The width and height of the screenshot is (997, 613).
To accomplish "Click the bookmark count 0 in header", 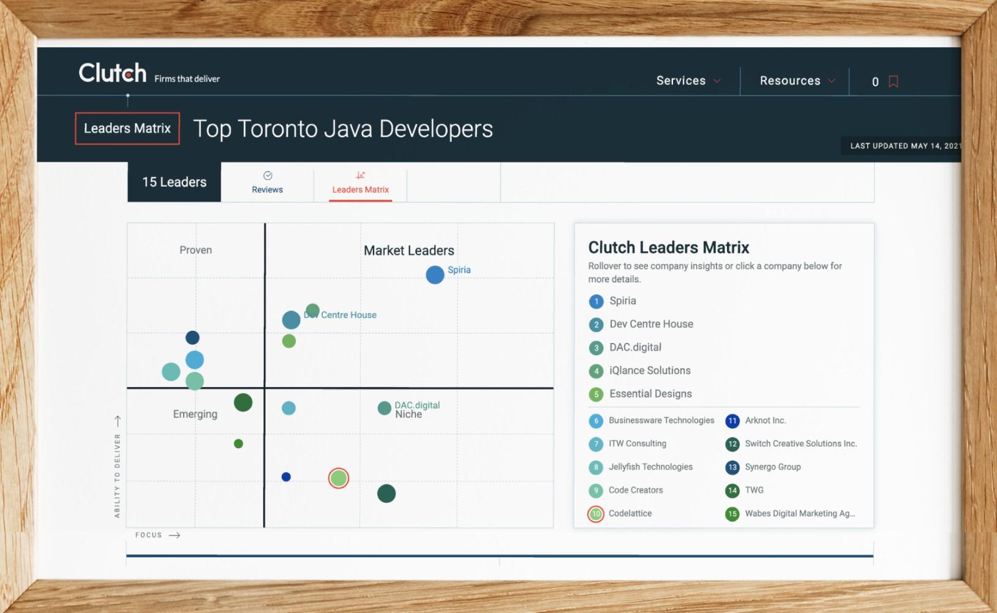I will pos(876,82).
